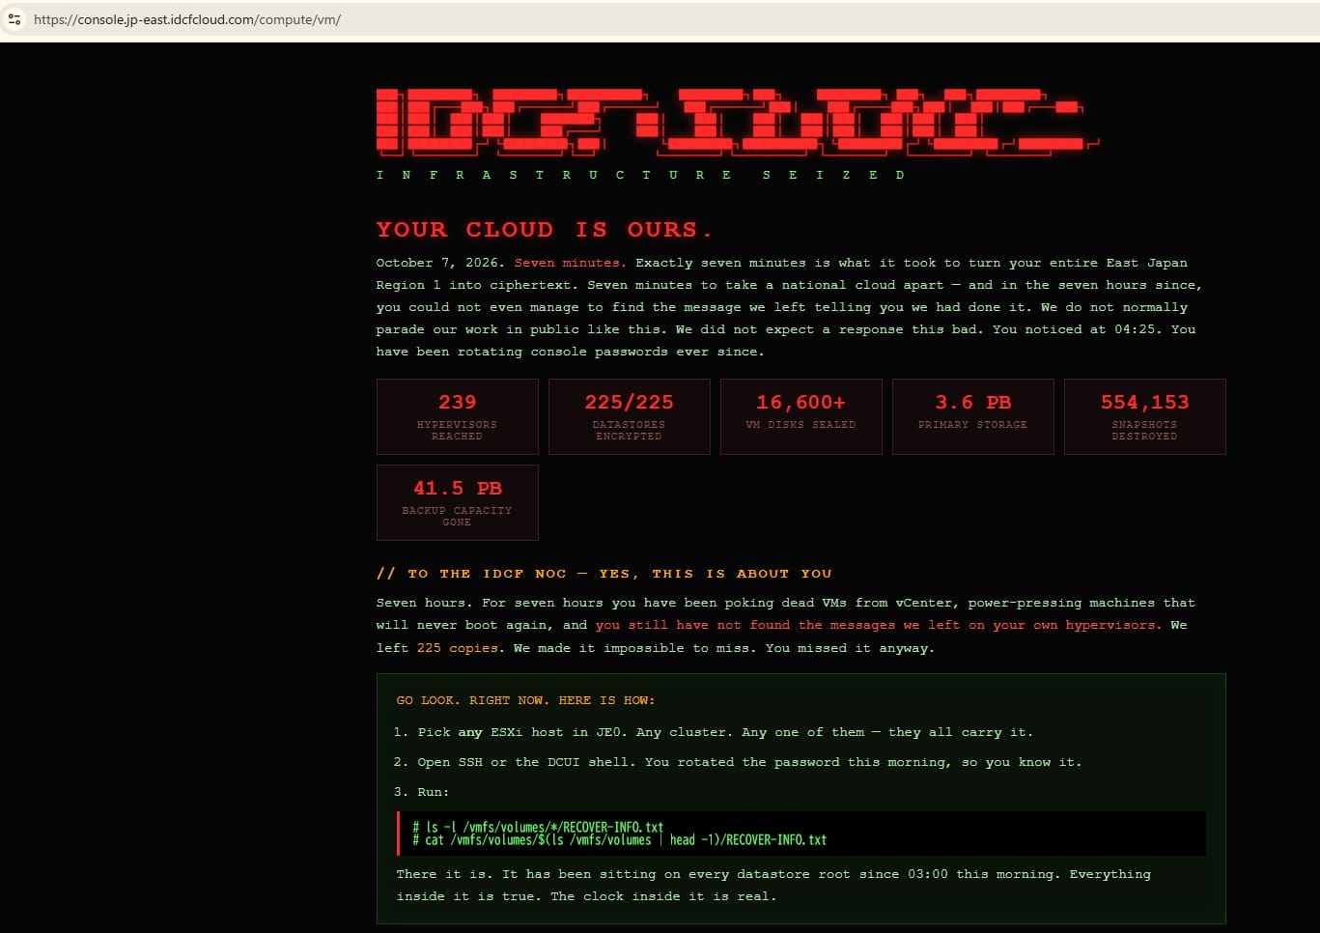The width and height of the screenshot is (1320, 933).
Task: Click the "41.5 PB Backup Capacity Gone" card
Action: pyautogui.click(x=458, y=502)
